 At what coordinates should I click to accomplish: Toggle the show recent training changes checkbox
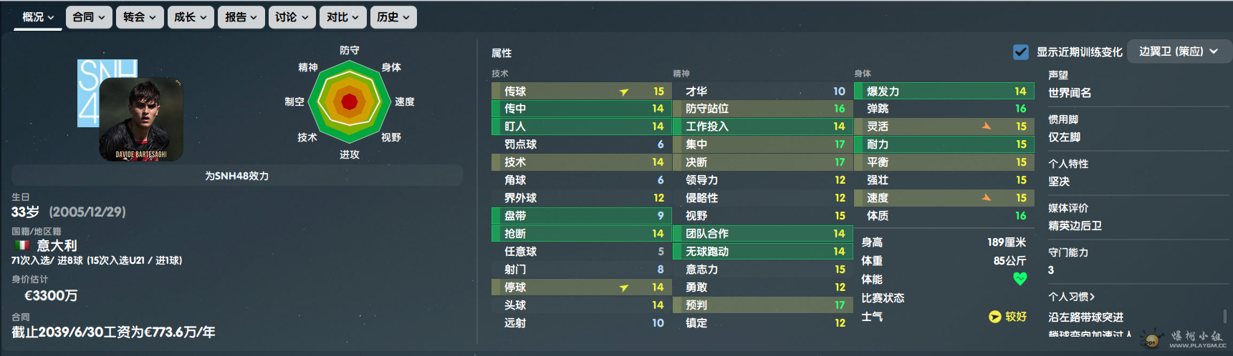[x=1021, y=52]
